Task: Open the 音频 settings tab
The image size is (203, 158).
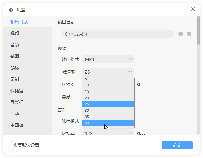Action: 15,45
